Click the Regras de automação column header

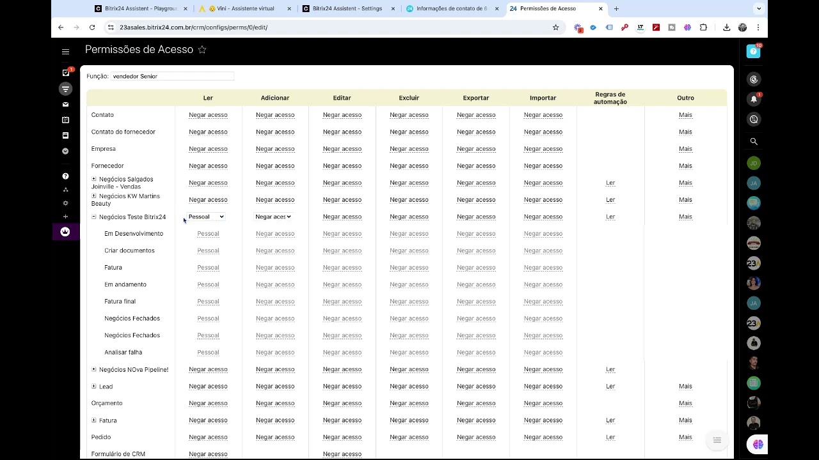(x=610, y=98)
